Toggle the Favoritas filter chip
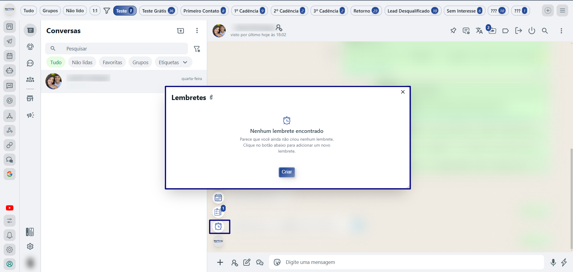Screen dimensions: 573x272 coord(112,62)
